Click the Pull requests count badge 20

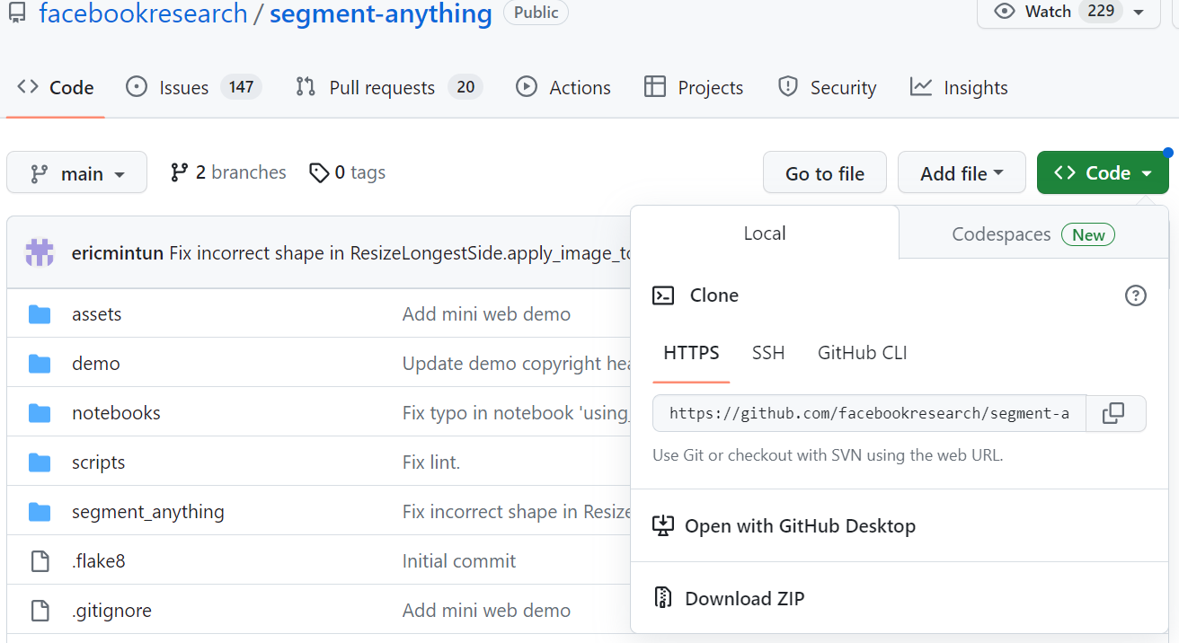point(465,87)
